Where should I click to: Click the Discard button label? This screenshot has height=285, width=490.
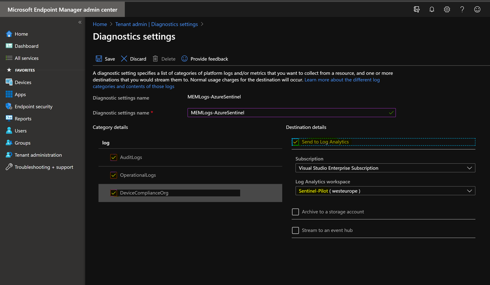point(138,59)
